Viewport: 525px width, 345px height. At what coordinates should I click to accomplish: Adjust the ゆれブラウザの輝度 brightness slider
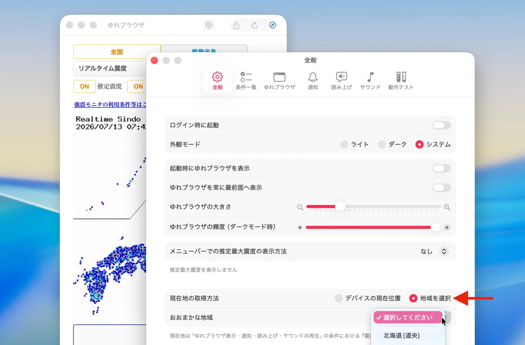tap(373, 227)
